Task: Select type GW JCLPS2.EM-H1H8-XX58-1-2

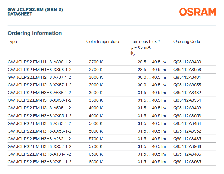Action: (40, 70)
